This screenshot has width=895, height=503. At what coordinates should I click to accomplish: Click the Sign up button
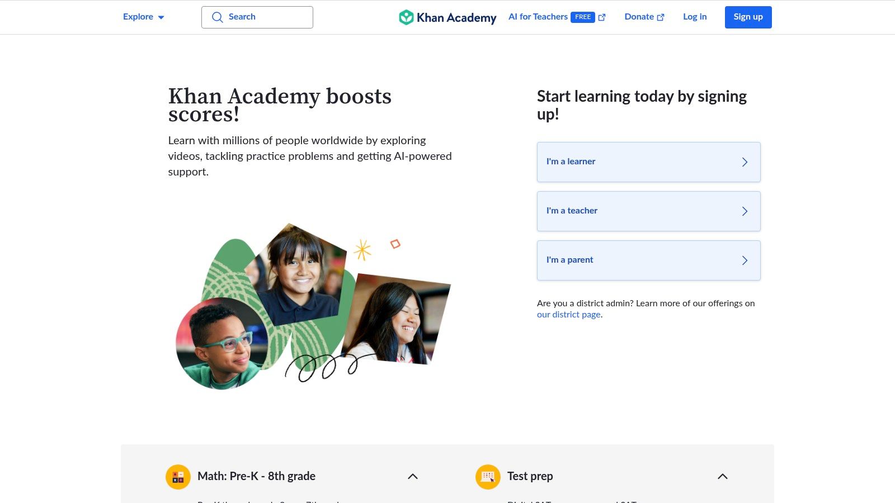748,17
